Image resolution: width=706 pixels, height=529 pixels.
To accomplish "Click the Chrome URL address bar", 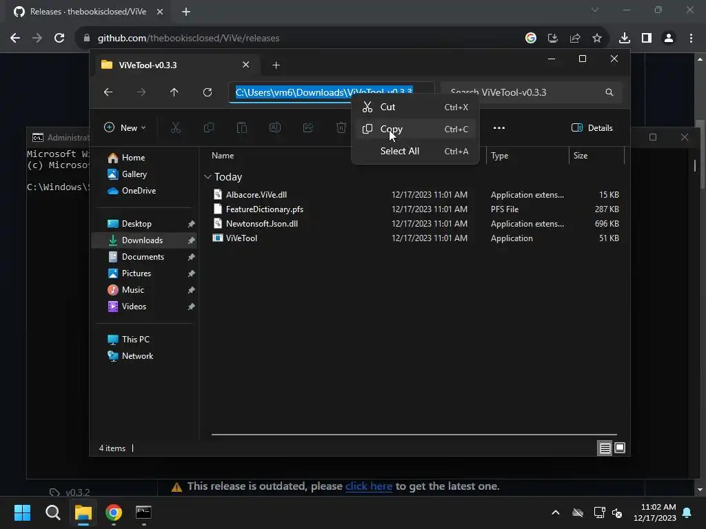I will 297,39.
